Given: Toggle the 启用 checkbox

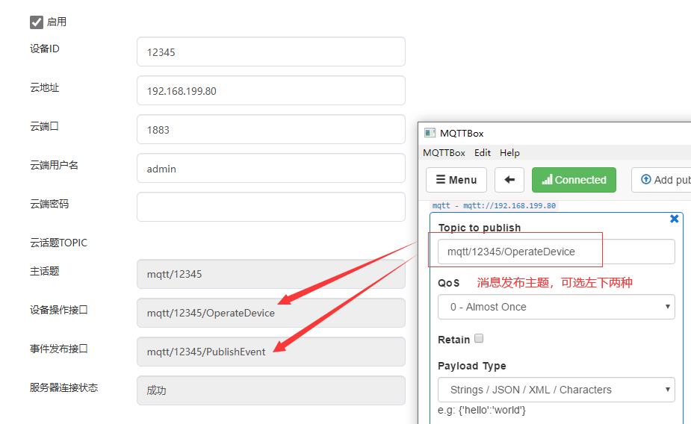Looking at the screenshot, I should pyautogui.click(x=37, y=22).
